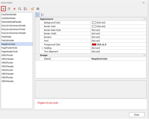Click Border Color swatch

coord(94,26)
